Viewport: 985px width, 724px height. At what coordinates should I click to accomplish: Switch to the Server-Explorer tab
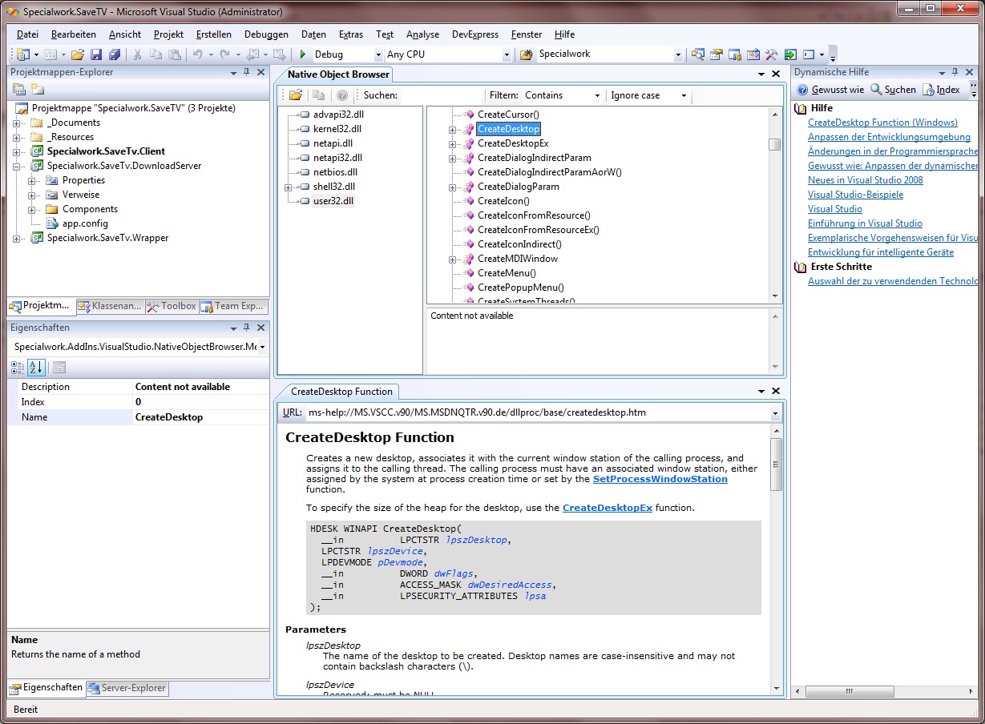127,688
